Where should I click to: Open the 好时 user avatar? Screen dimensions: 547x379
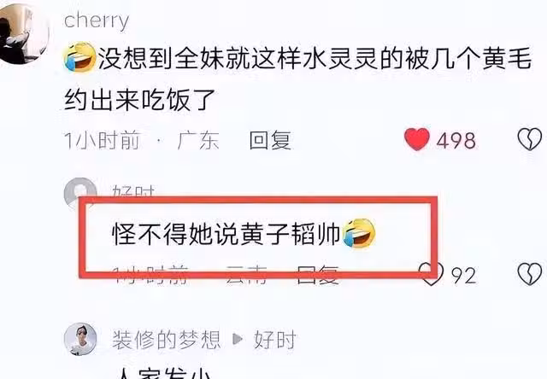[79, 194]
